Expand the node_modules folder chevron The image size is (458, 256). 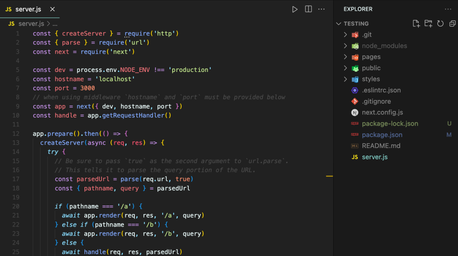tap(346, 46)
